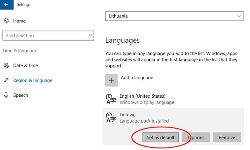Click the Lietuvių language icon
250x150 pixels.
(111, 118)
